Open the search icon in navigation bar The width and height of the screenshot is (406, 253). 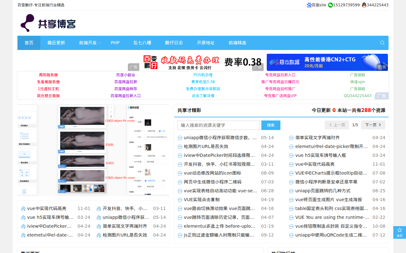click(382, 43)
